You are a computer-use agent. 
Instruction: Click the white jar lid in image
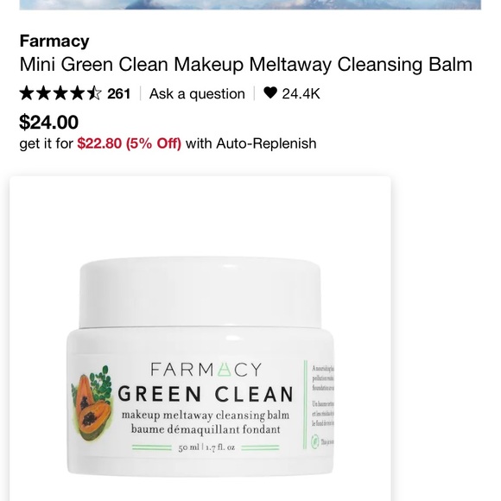(x=200, y=292)
